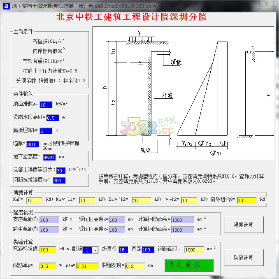Click the 按静止土压力计算Ka=0.5 text
Image resolution: width=279 pixels, height=279 pixels.
50,71
